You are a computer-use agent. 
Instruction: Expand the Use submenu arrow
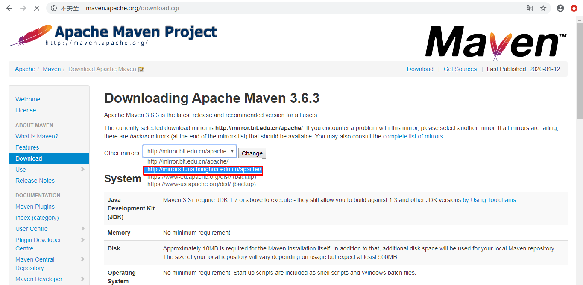[x=82, y=170]
